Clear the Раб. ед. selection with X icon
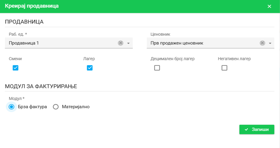280x148 pixels. (x=120, y=43)
